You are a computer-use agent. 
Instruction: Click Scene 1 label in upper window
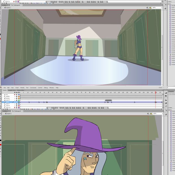pos(8,8)
